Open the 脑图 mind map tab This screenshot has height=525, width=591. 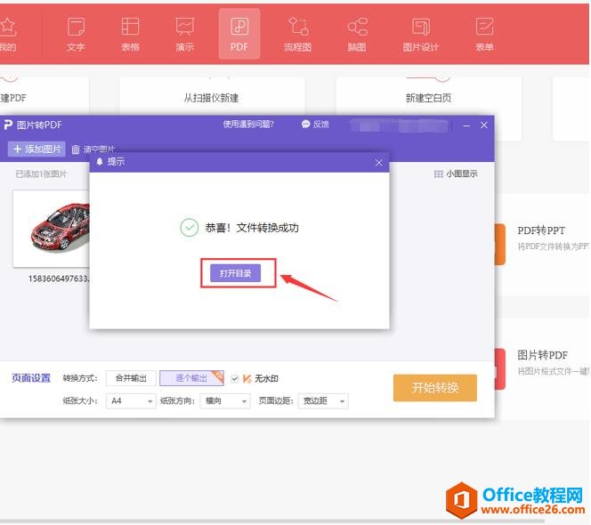357,34
